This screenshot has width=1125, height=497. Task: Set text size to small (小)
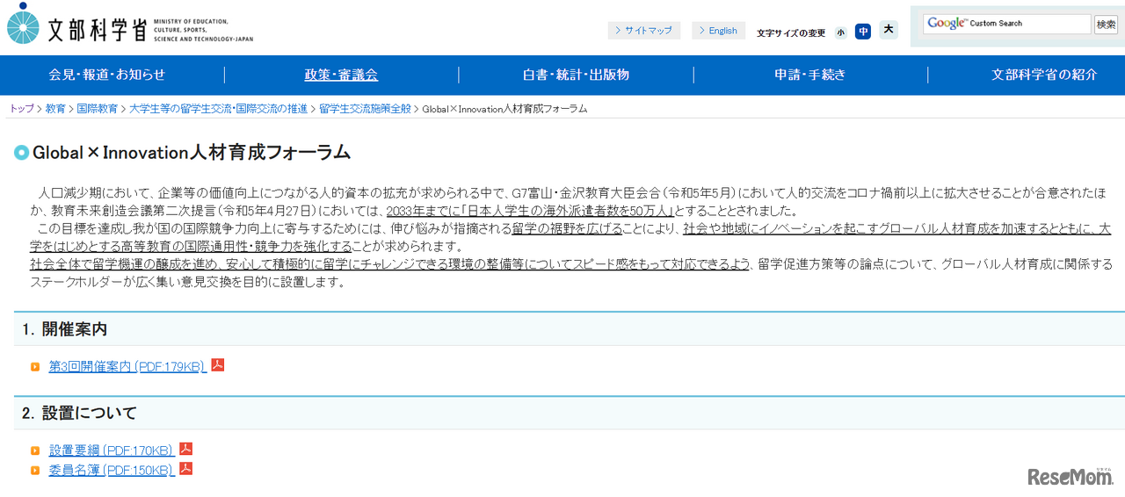tap(841, 32)
